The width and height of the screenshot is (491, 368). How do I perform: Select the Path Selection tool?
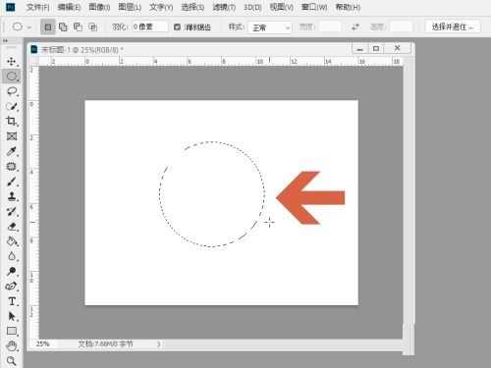(x=12, y=316)
